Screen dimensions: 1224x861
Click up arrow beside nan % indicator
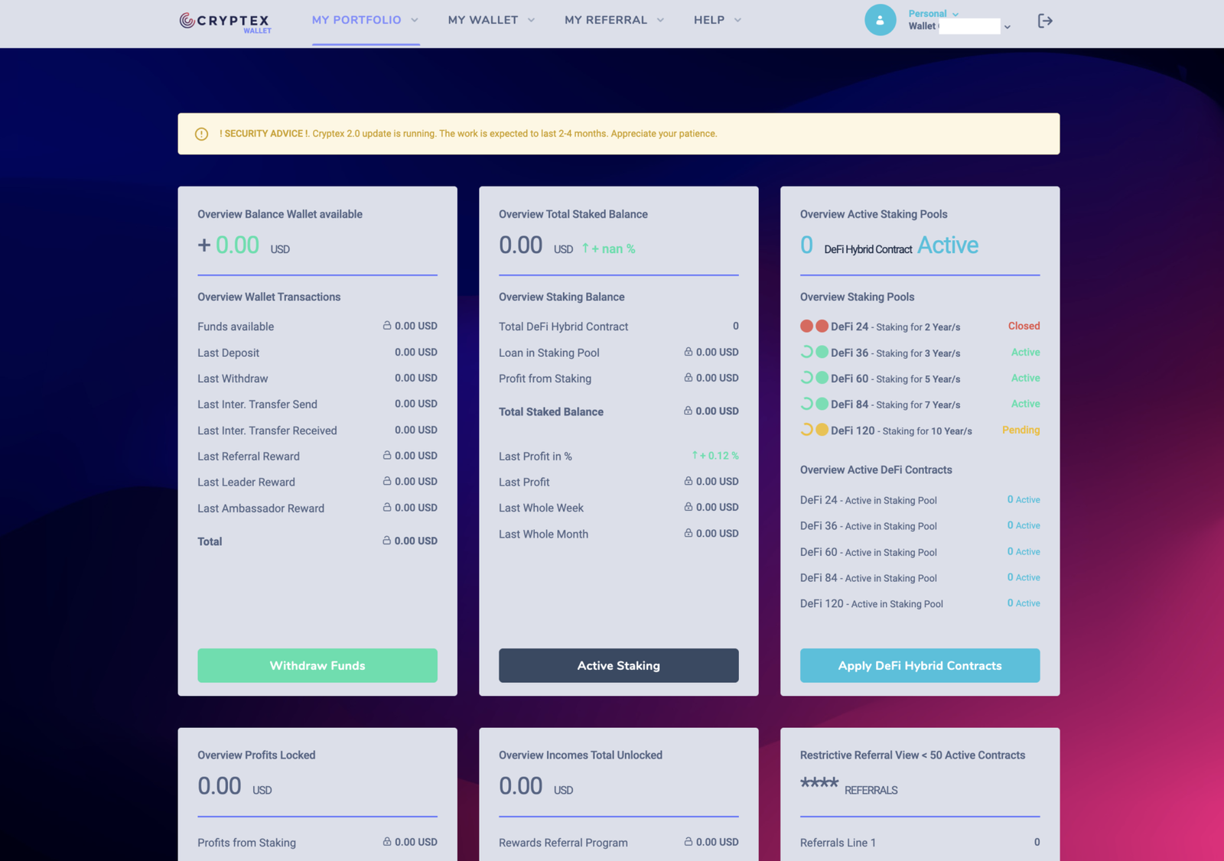click(585, 248)
